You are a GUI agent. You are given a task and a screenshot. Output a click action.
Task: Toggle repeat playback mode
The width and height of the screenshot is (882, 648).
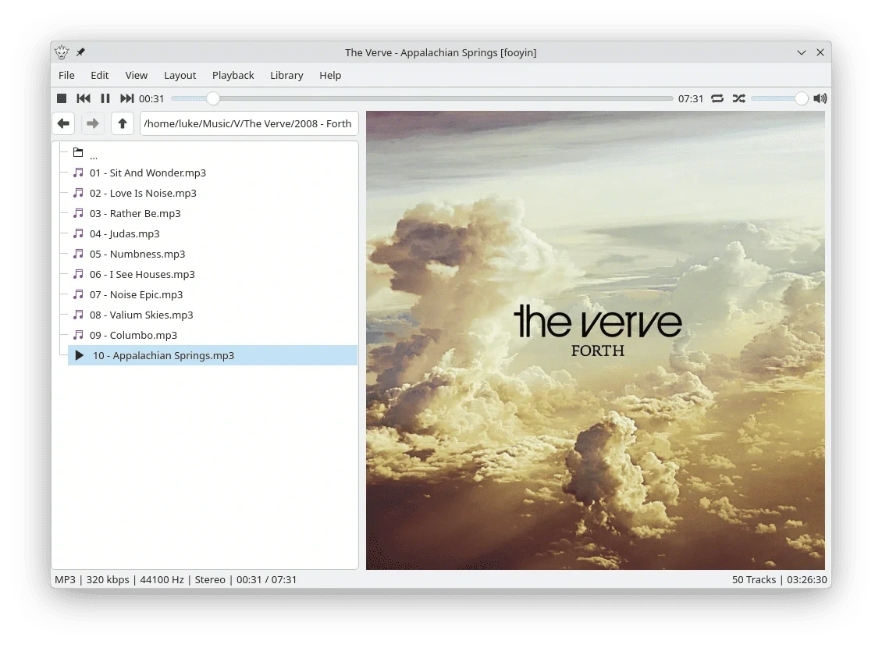717,98
